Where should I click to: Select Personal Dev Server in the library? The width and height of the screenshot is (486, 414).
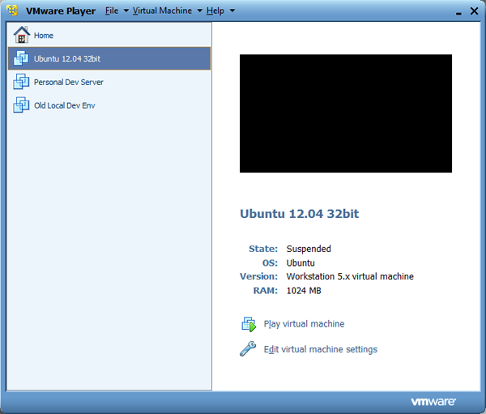pyautogui.click(x=109, y=82)
